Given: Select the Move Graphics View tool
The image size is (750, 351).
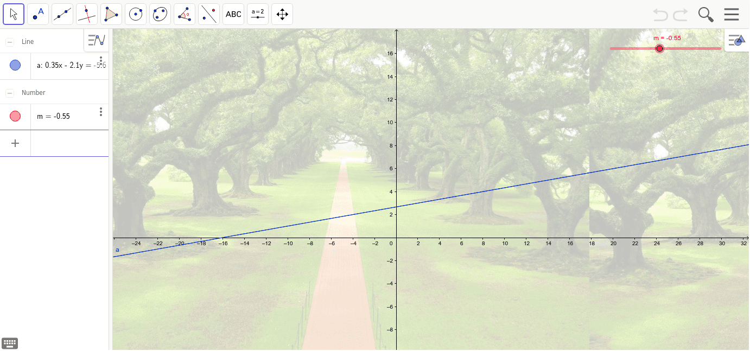Looking at the screenshot, I should [282, 14].
